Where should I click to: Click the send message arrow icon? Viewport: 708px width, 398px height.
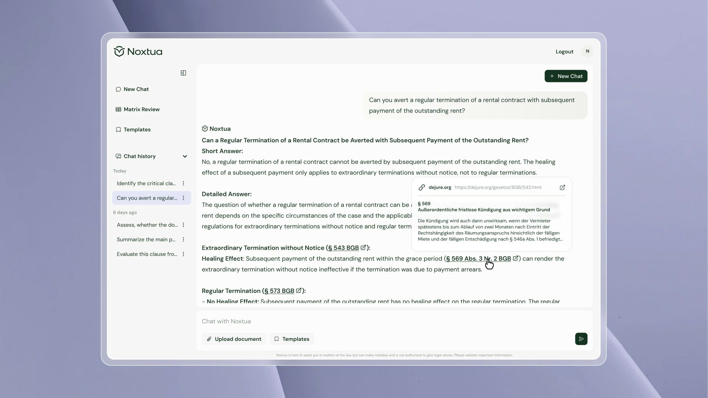point(581,339)
